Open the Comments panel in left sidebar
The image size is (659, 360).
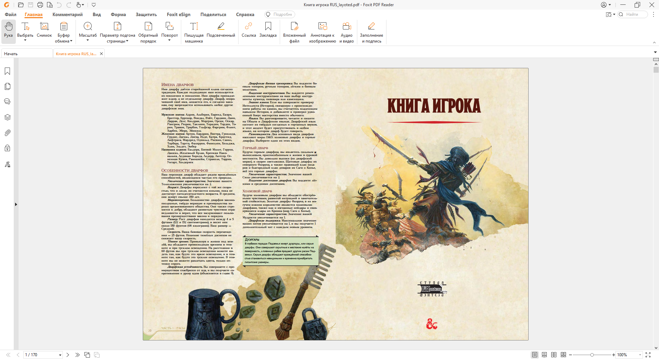[x=7, y=102]
